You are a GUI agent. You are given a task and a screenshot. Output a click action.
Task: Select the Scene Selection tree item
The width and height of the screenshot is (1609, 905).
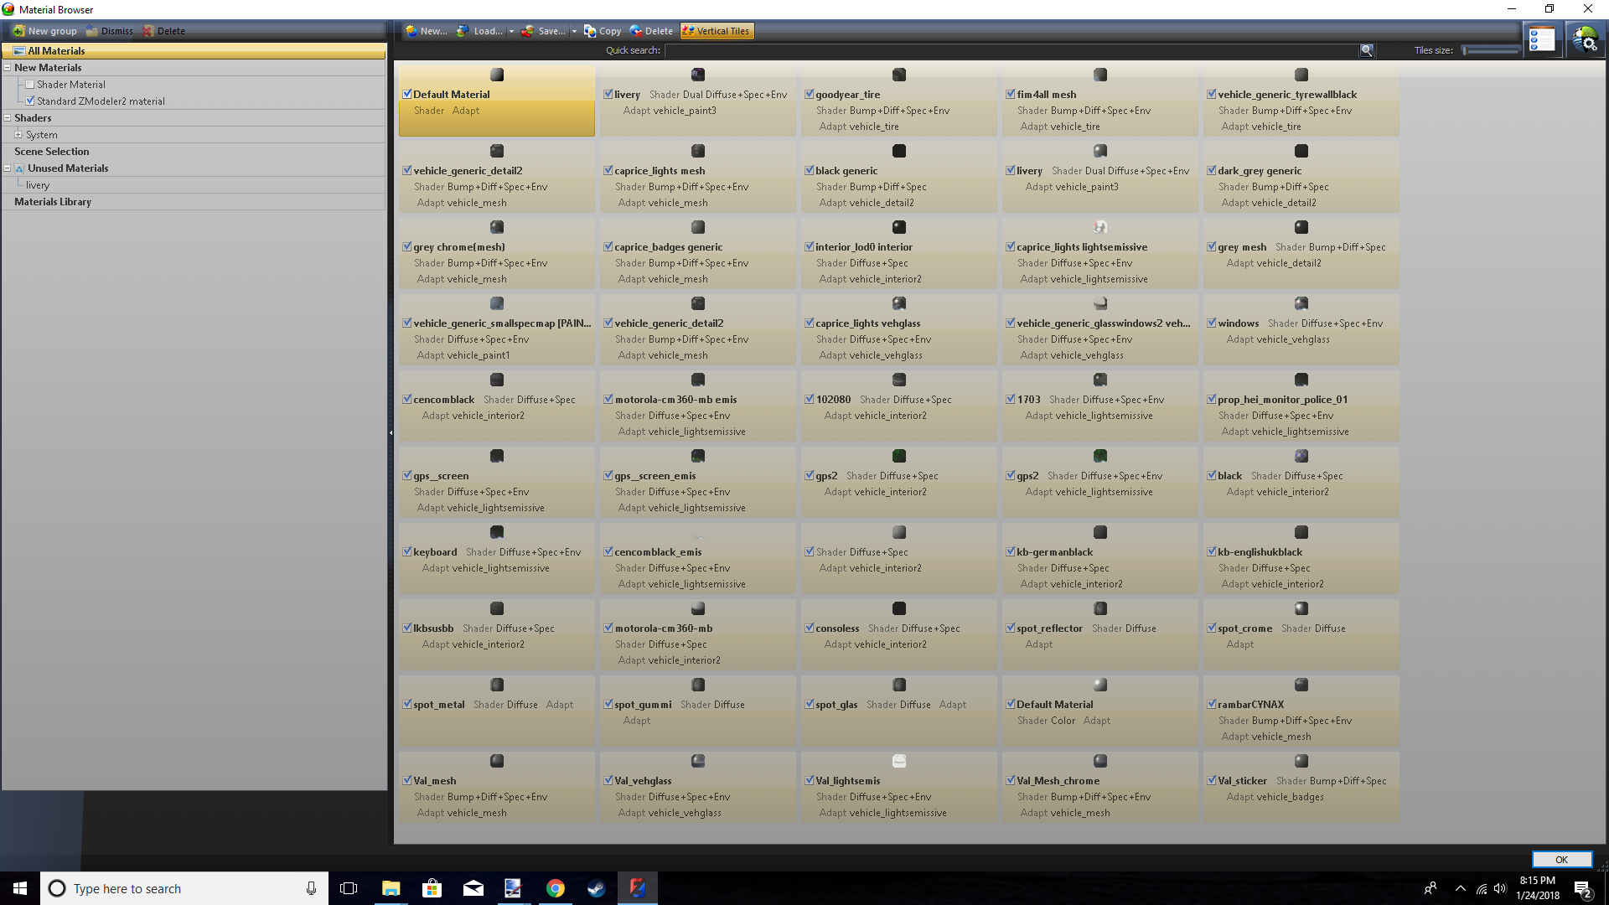click(51, 152)
